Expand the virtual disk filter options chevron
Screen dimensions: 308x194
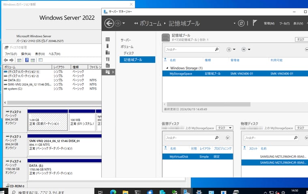coord(228,138)
